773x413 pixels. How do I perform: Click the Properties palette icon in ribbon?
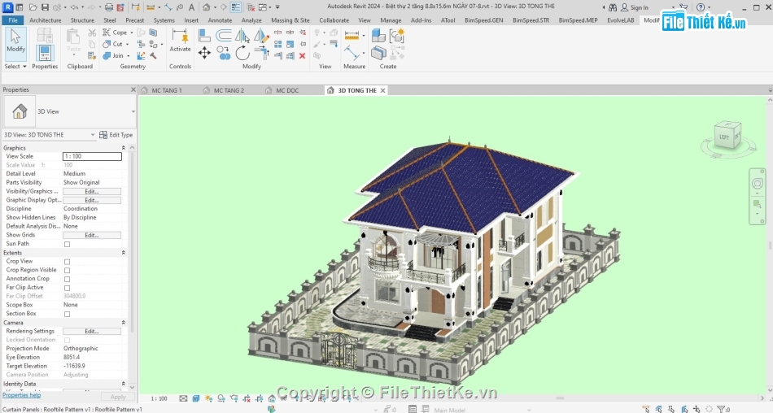[45, 52]
